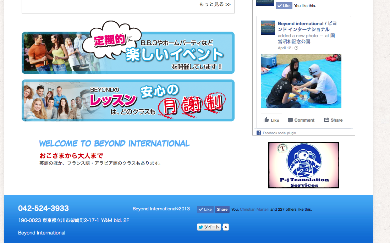Click the 英語のほか、フランス語 description line

pyautogui.click(x=101, y=163)
